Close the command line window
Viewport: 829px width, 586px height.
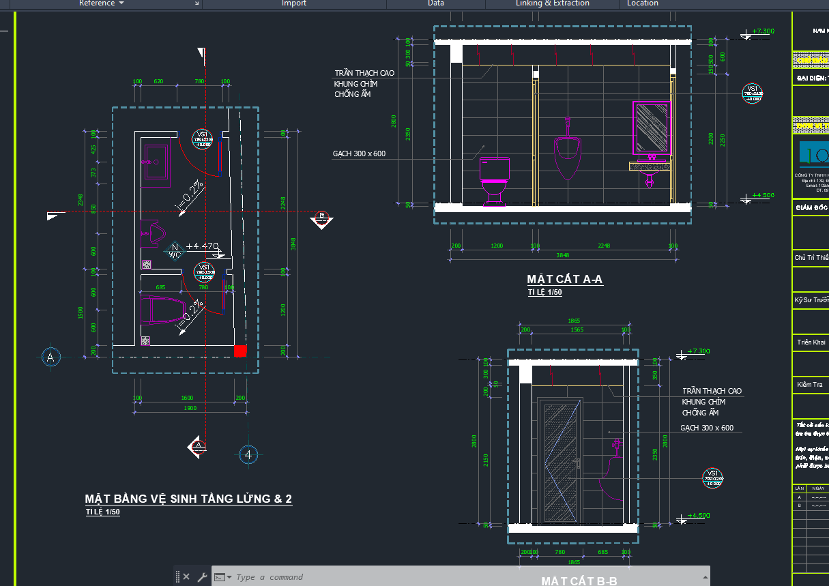click(186, 576)
